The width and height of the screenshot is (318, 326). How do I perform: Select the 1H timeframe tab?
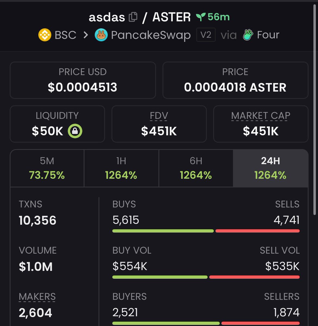(121, 168)
